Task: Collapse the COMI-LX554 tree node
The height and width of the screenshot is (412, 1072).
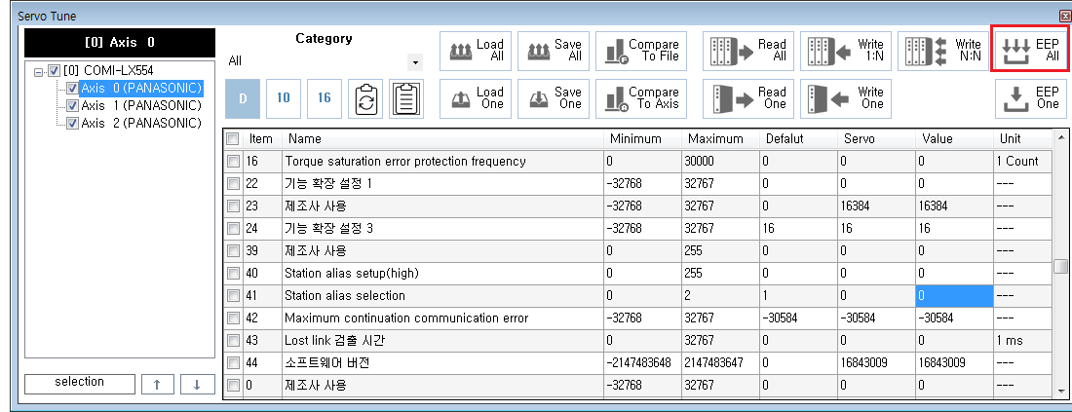Action: (x=39, y=71)
